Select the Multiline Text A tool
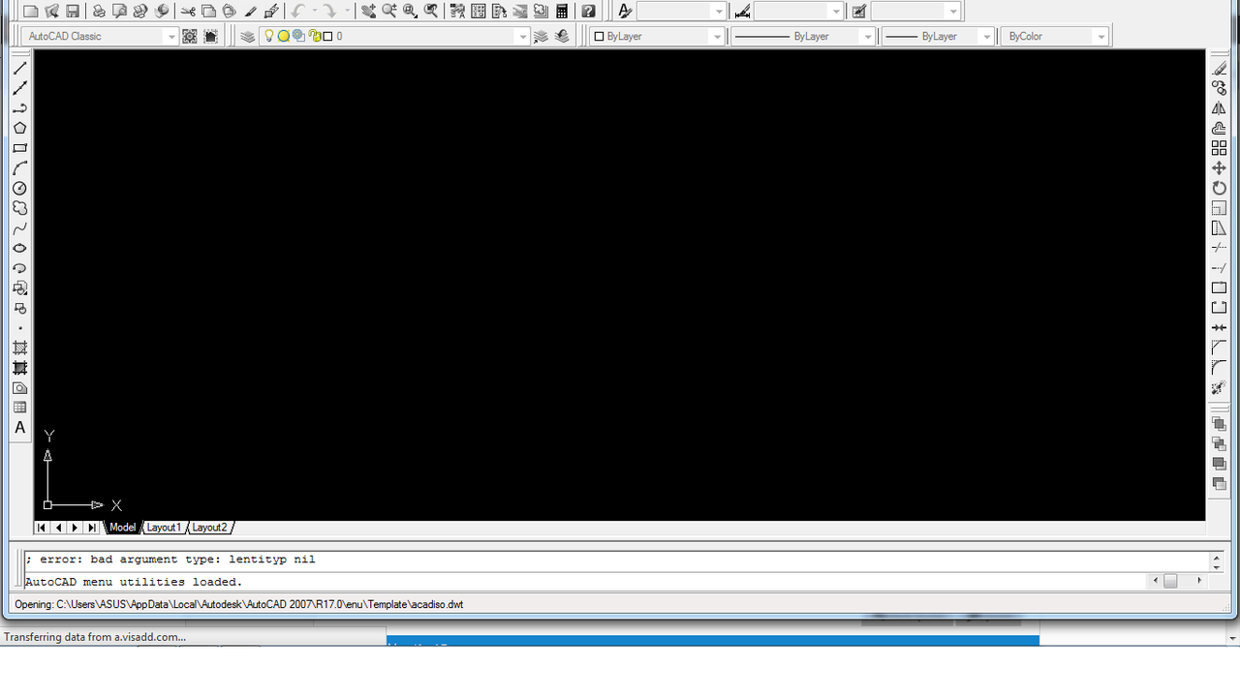Screen dimensions: 1240x697 (19, 428)
